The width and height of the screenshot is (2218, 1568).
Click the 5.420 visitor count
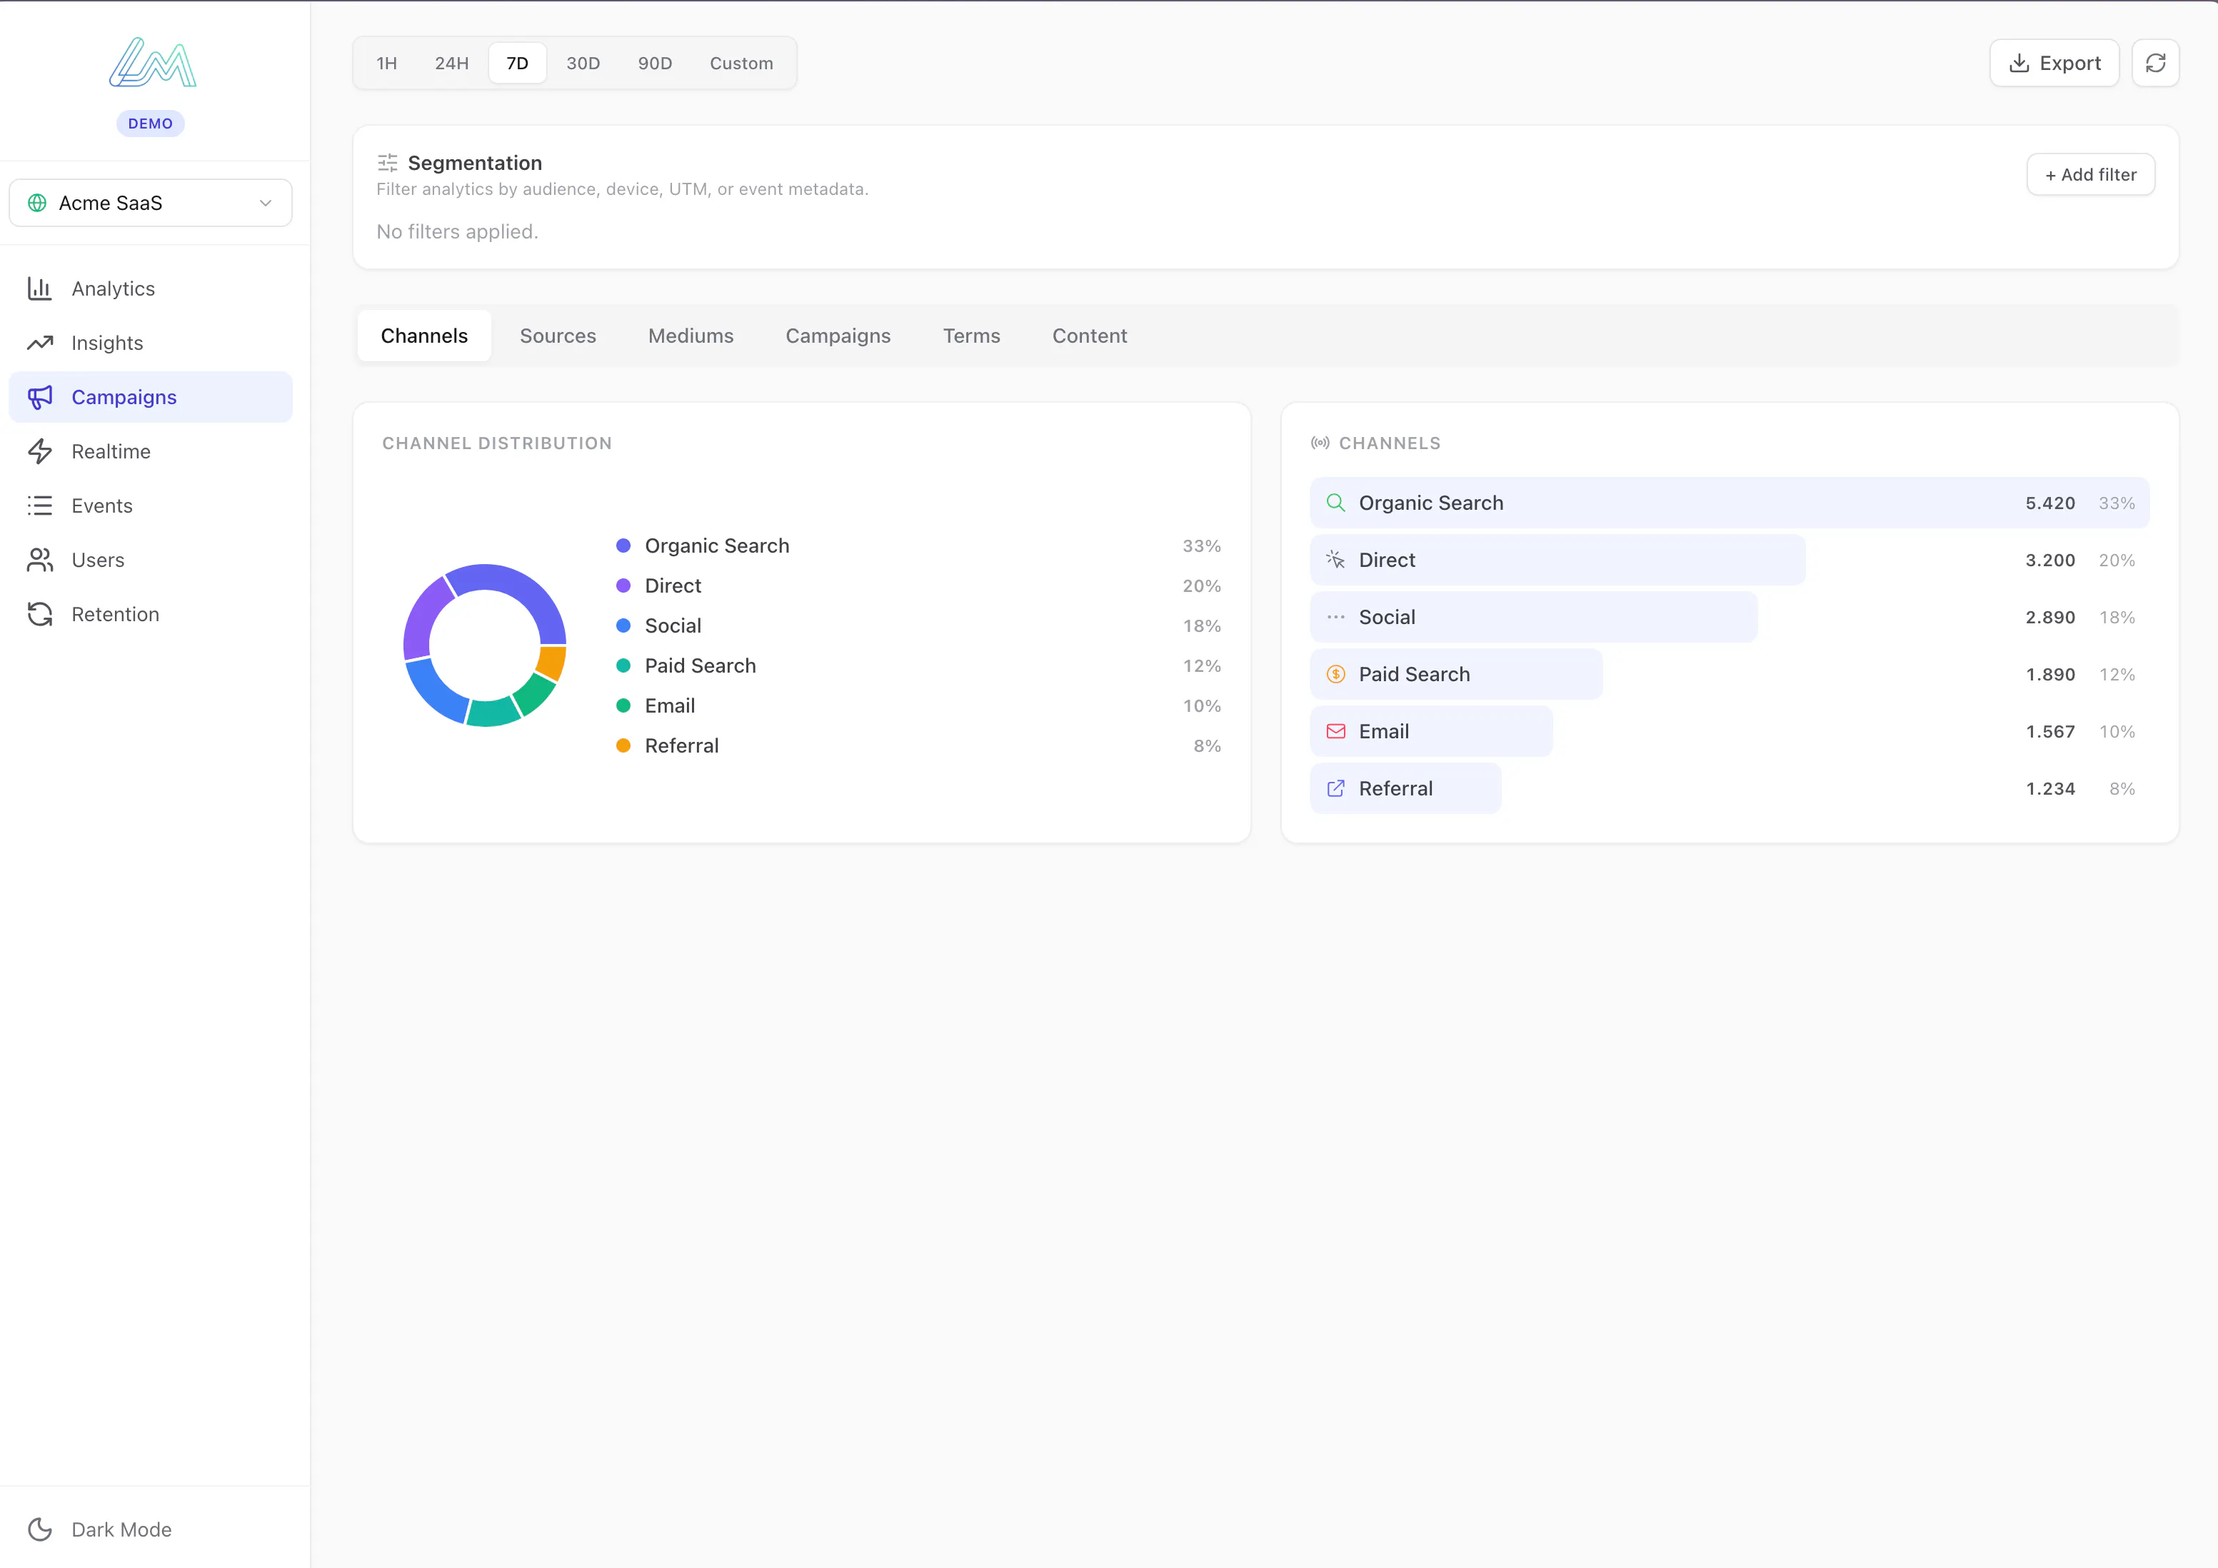2050,503
